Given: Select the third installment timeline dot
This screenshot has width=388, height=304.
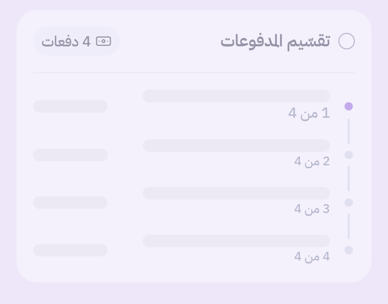Looking at the screenshot, I should (x=349, y=203).
